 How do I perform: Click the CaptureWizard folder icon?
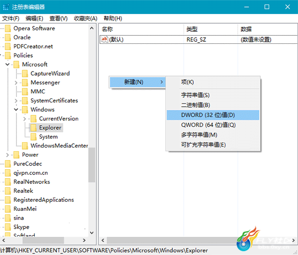click(25, 74)
